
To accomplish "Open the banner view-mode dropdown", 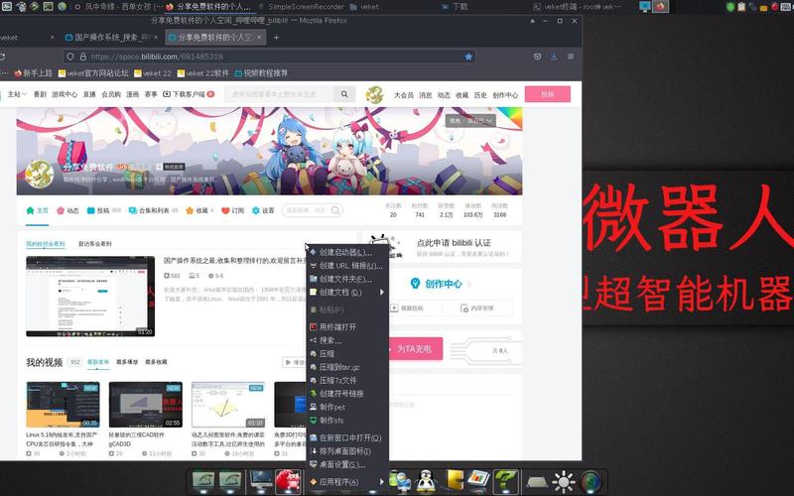I will click(x=470, y=121).
